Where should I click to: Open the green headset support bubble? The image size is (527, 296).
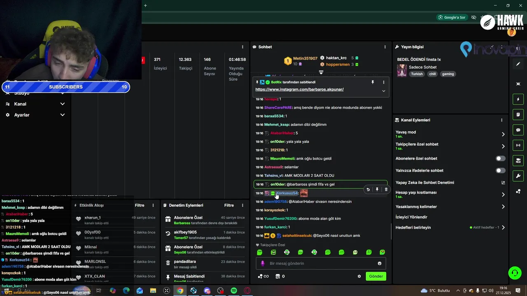pos(514,273)
